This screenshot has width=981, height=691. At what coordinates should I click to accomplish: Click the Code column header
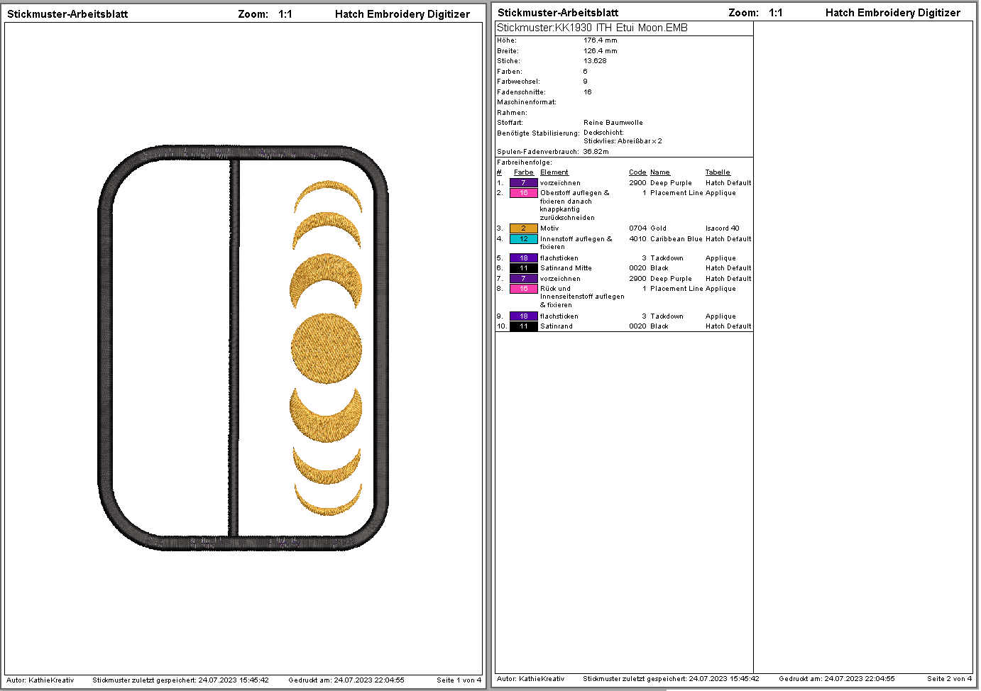637,172
